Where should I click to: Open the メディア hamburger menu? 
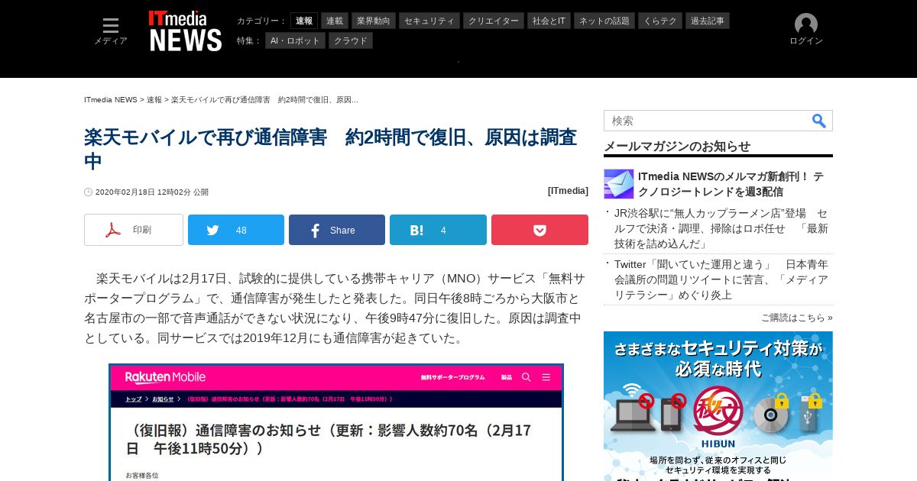[x=111, y=31]
